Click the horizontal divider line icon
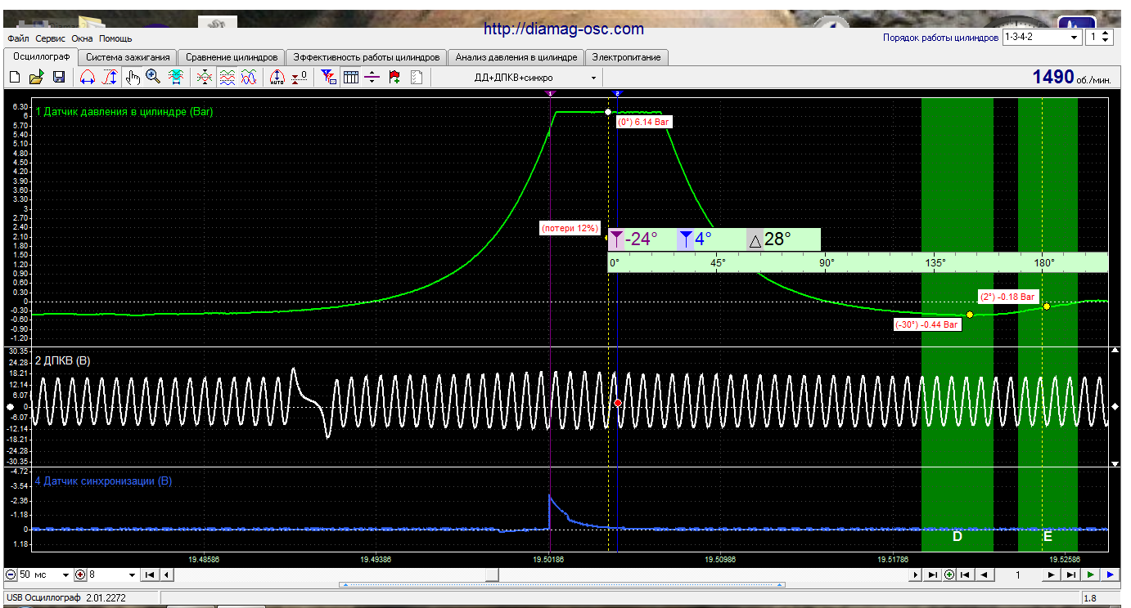The width and height of the screenshot is (1131, 608). 372,77
